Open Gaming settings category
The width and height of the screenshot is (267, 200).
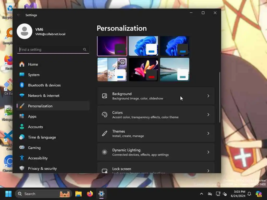pos(53,148)
